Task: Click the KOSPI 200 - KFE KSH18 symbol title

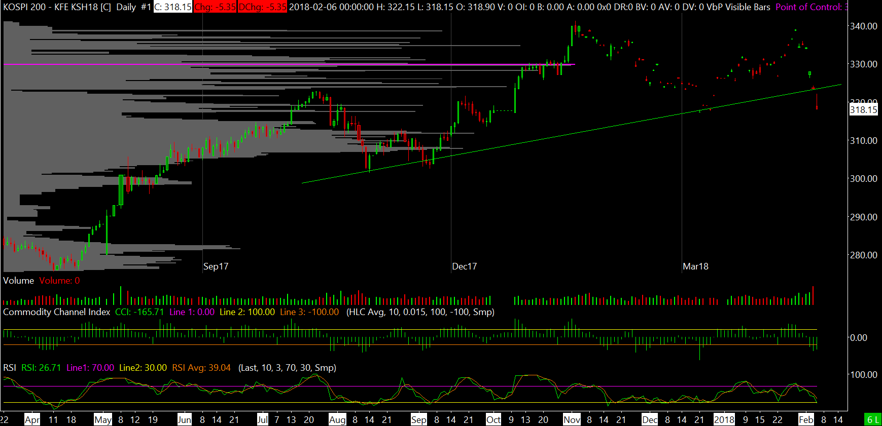Action: point(57,7)
